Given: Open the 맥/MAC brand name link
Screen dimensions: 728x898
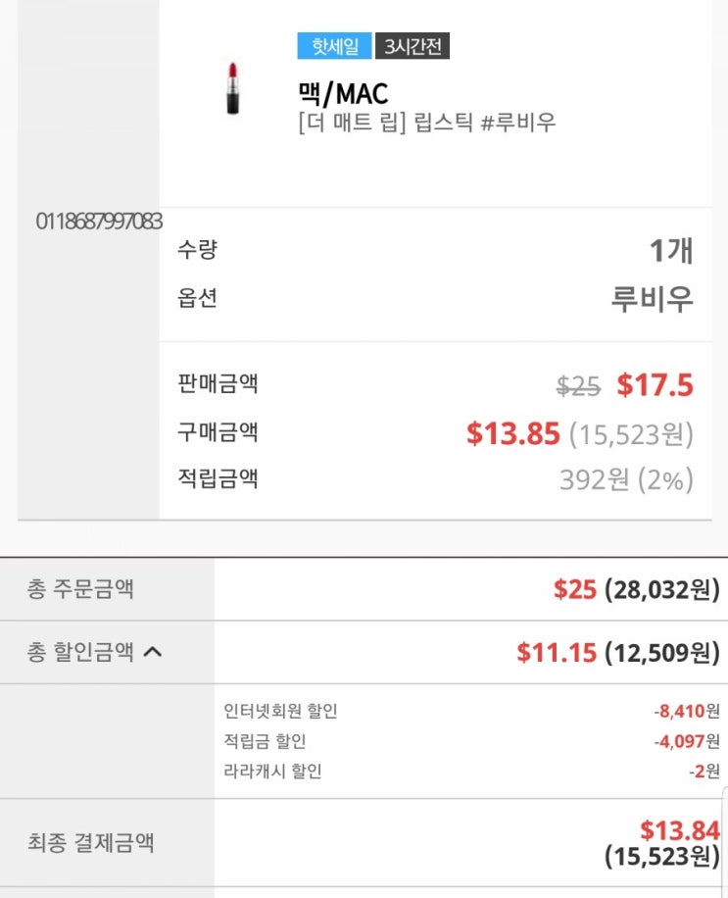Looking at the screenshot, I should point(343,93).
